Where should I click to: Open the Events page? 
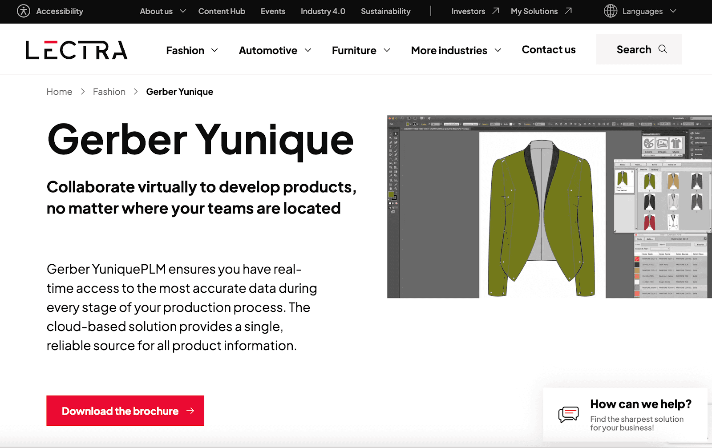coord(273,12)
